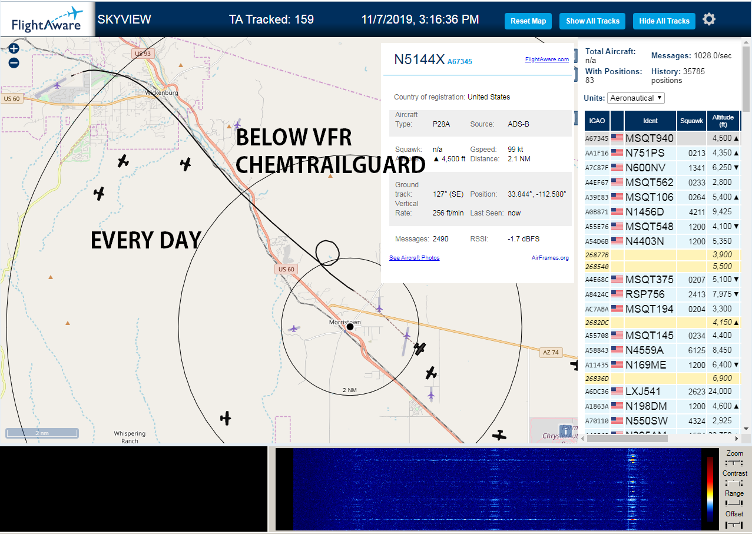Select the MSQT194 aircraft row
Screen dimensions: 752x534
(x=662, y=309)
